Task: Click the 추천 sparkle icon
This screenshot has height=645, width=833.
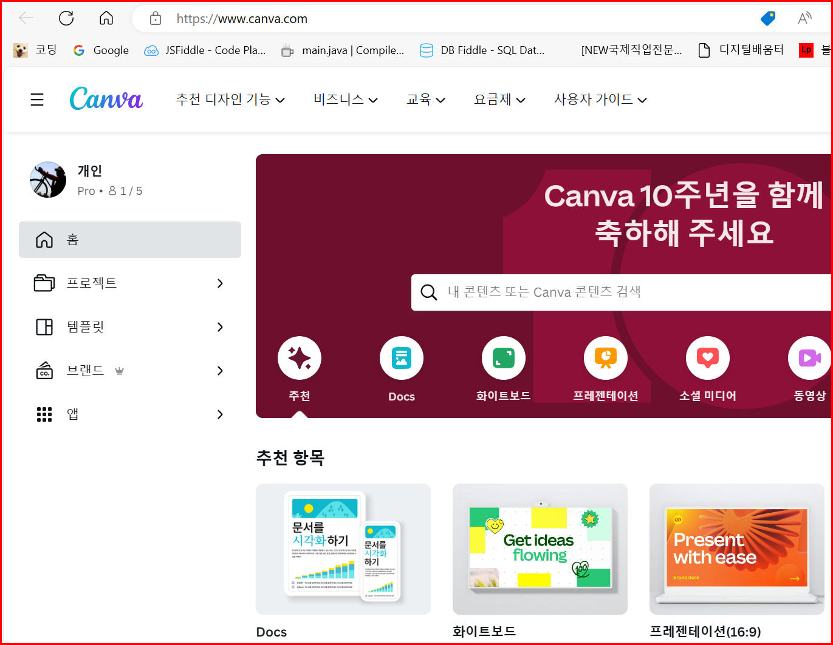Action: tap(300, 358)
